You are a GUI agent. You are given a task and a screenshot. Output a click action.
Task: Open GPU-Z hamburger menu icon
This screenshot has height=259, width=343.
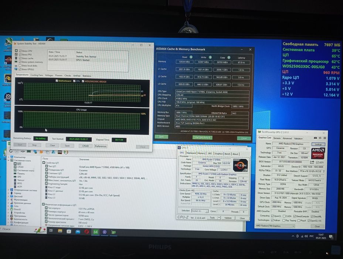[325, 138]
